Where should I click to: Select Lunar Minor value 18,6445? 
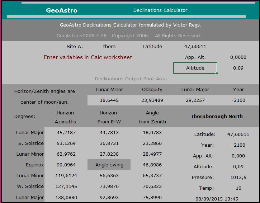pyautogui.click(x=109, y=100)
